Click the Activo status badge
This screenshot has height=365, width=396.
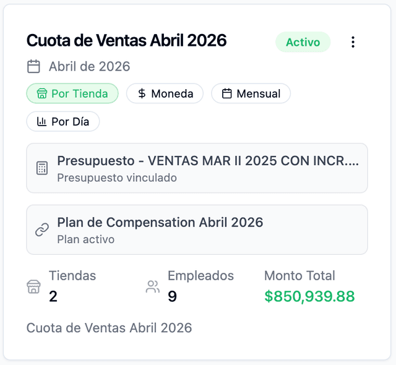303,42
